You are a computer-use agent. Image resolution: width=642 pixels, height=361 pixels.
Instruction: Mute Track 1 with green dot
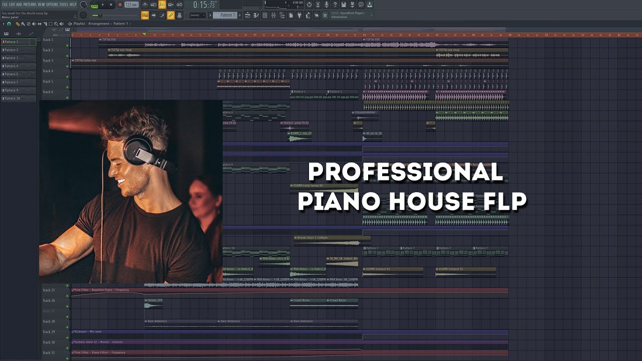67,45
